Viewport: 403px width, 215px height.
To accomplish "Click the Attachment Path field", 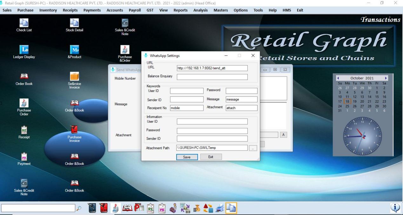I will 212,148.
